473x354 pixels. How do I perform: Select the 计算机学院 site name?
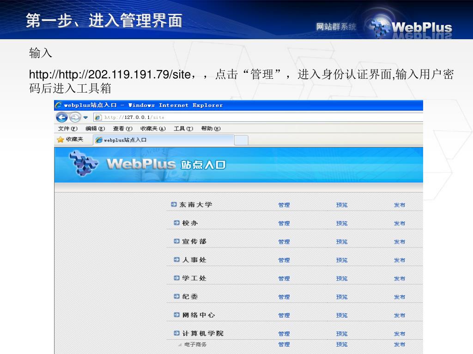pyautogui.click(x=203, y=333)
